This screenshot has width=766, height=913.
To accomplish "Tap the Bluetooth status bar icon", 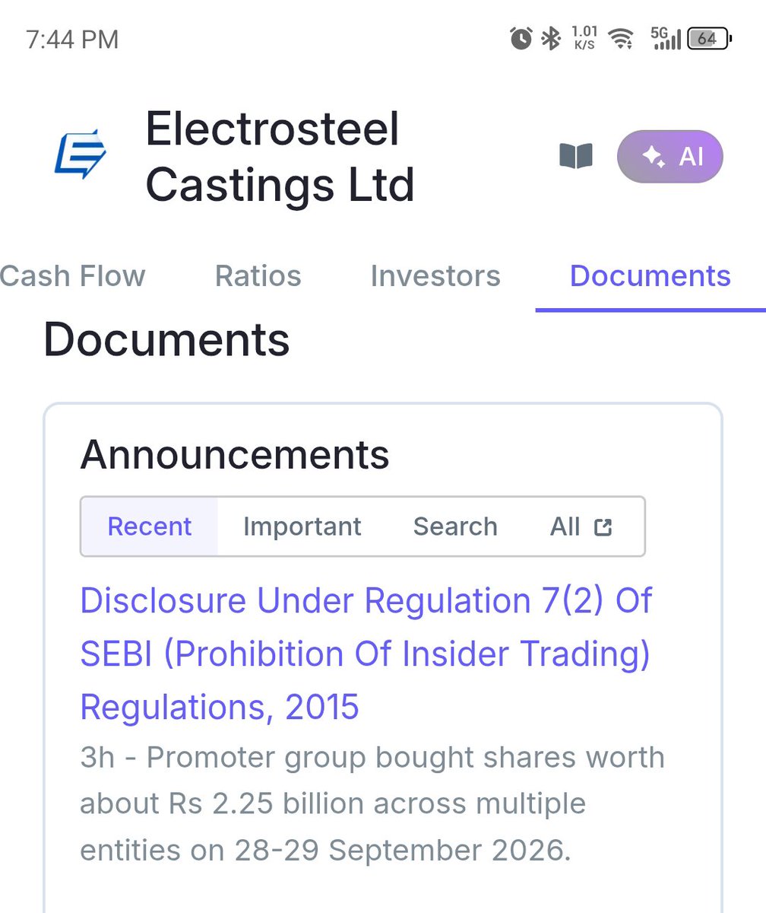I will [x=550, y=38].
